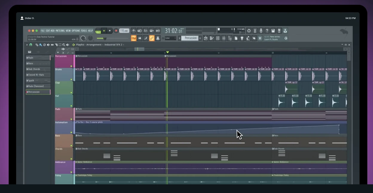Arm the record button
The width and height of the screenshot is (373, 193).
tap(116, 31)
